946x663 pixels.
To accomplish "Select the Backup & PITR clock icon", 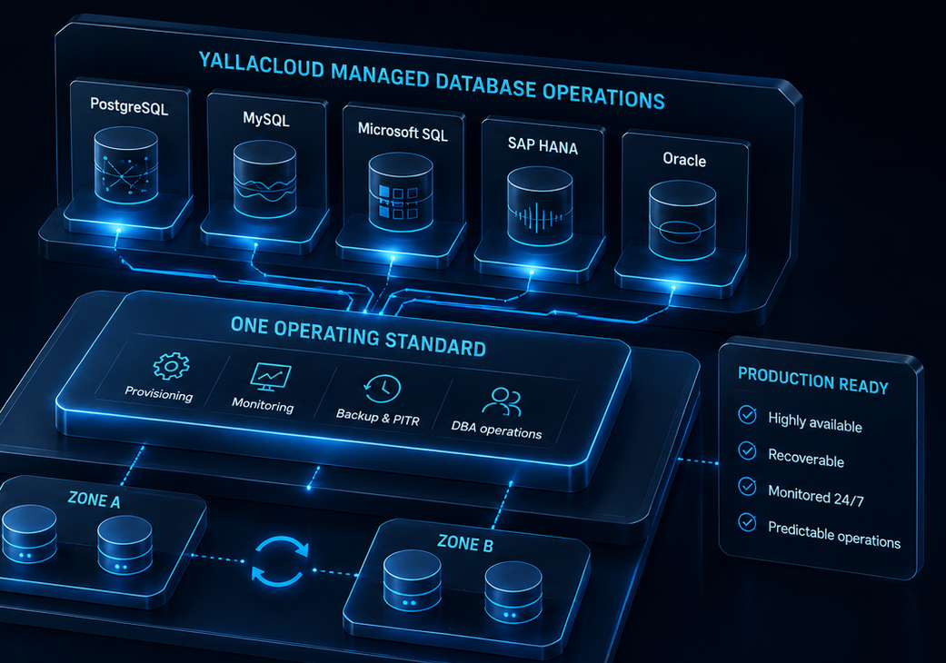I will click(x=383, y=388).
